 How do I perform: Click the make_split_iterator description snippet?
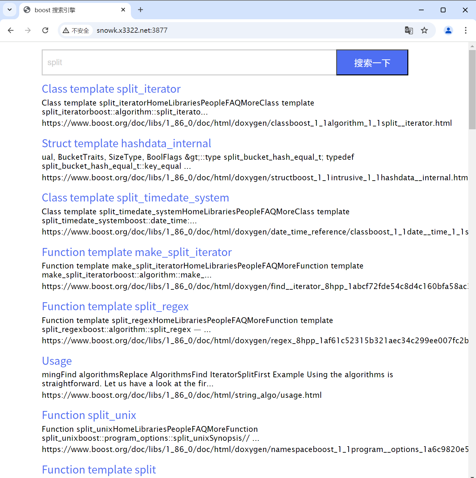click(x=203, y=270)
